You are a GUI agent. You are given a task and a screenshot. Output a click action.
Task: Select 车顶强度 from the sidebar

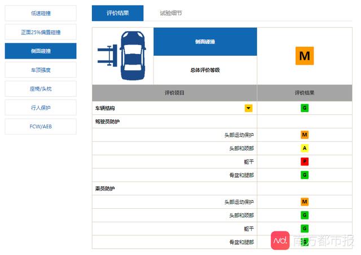click(41, 70)
